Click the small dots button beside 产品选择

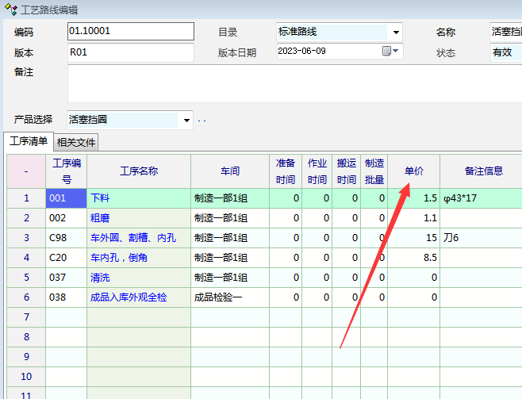click(x=202, y=121)
